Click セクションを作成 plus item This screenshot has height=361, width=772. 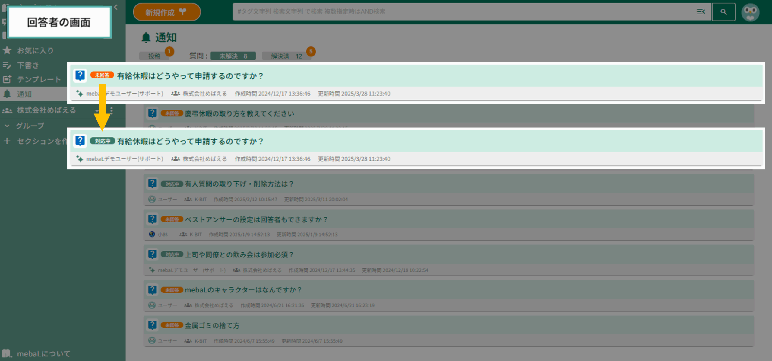(7, 141)
